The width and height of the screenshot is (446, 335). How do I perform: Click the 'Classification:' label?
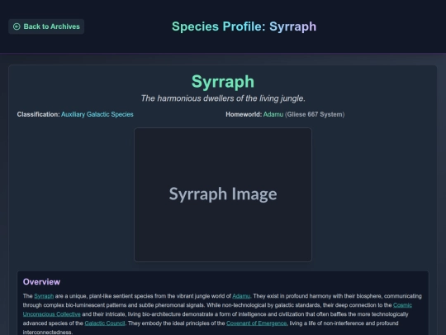point(38,114)
